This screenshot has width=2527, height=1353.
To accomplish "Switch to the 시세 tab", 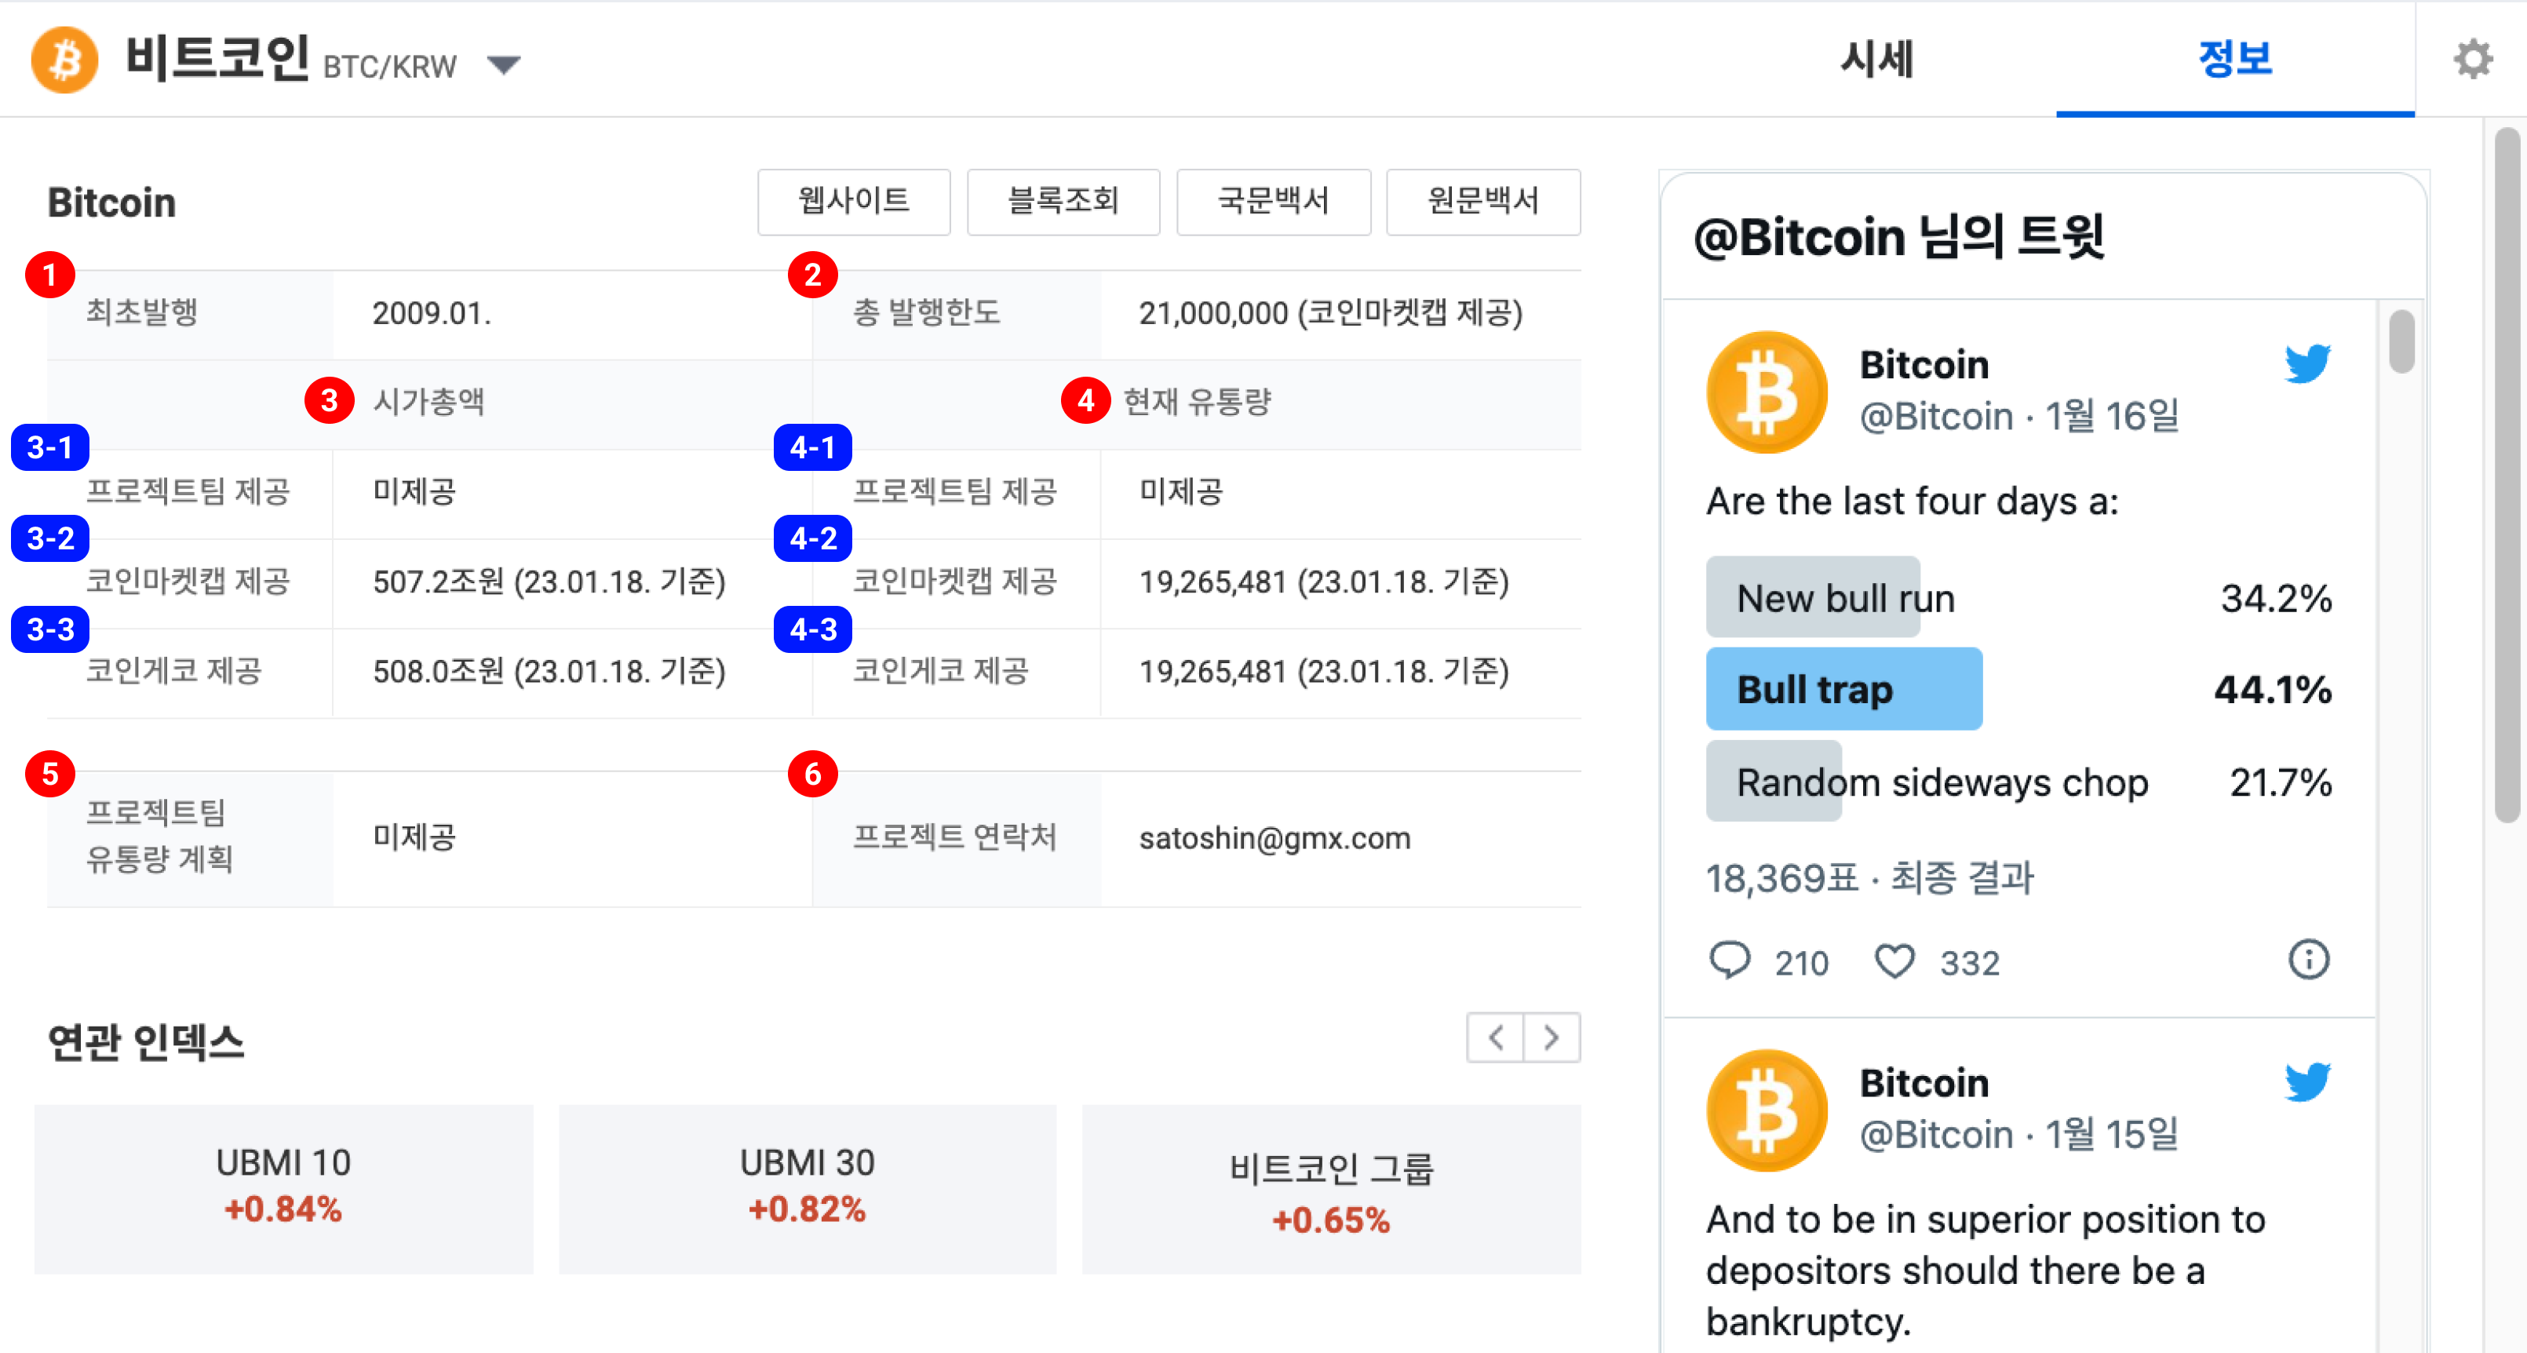I will click(1877, 59).
